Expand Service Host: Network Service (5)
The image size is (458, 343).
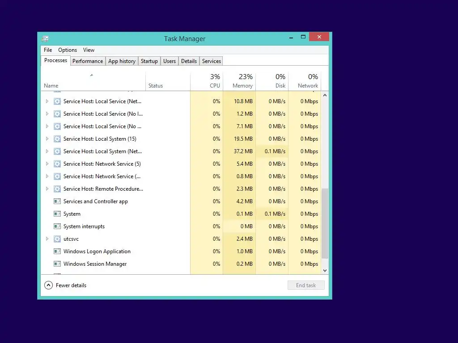tap(47, 164)
